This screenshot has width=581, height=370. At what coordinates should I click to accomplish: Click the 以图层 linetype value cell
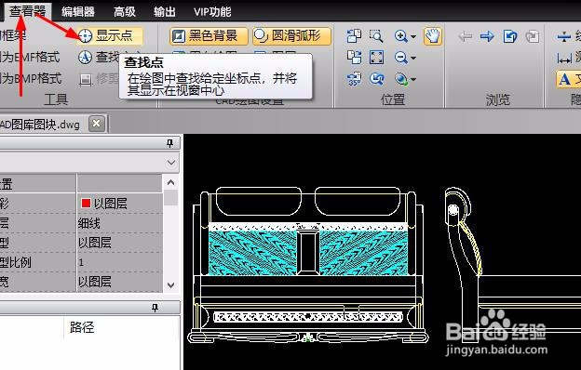click(x=119, y=243)
